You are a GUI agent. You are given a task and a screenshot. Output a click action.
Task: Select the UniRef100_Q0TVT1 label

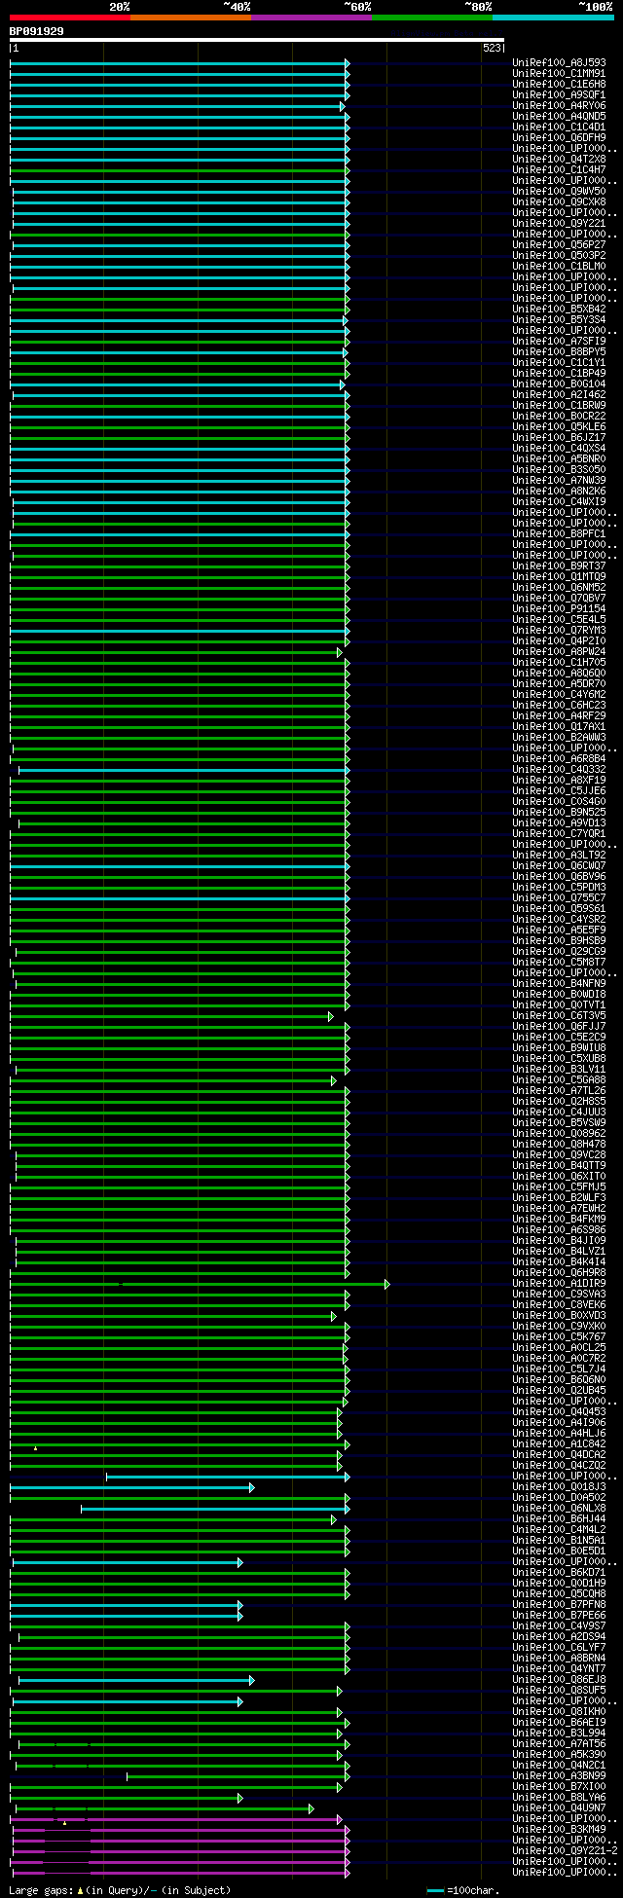click(x=559, y=1005)
